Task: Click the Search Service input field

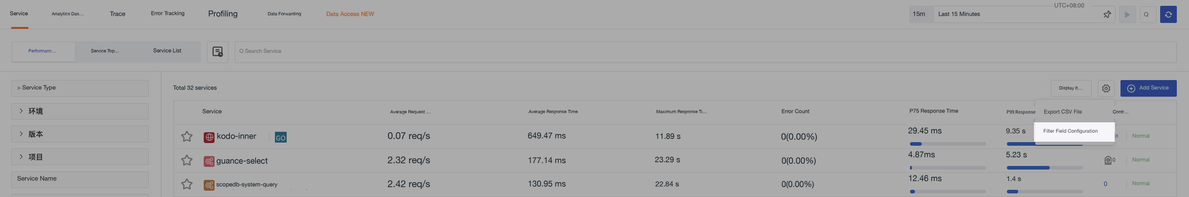Action: 705,51
